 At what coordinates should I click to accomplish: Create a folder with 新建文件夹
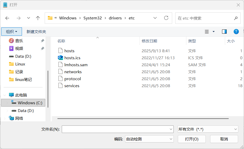pyautogui.click(x=36, y=32)
